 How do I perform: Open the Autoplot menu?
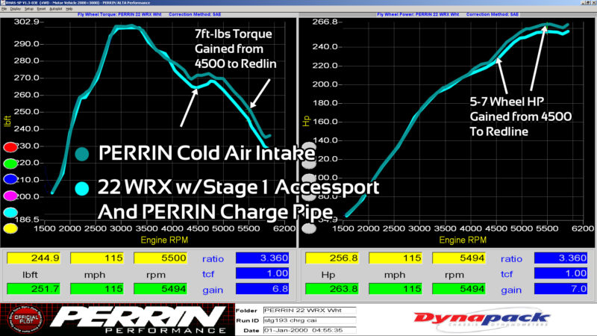[x=55, y=9]
